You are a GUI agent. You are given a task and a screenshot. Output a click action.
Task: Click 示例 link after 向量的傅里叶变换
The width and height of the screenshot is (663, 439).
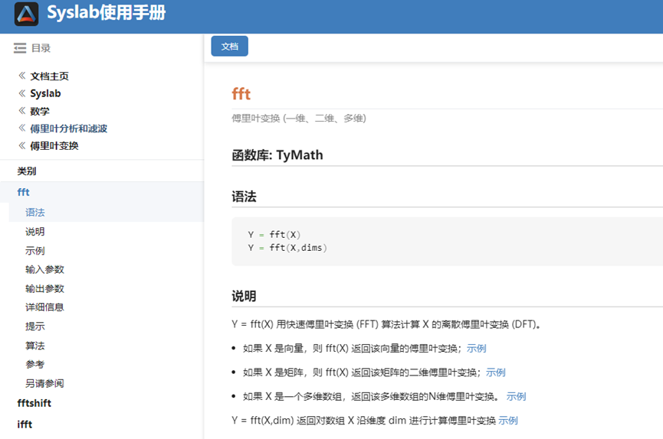pos(476,348)
